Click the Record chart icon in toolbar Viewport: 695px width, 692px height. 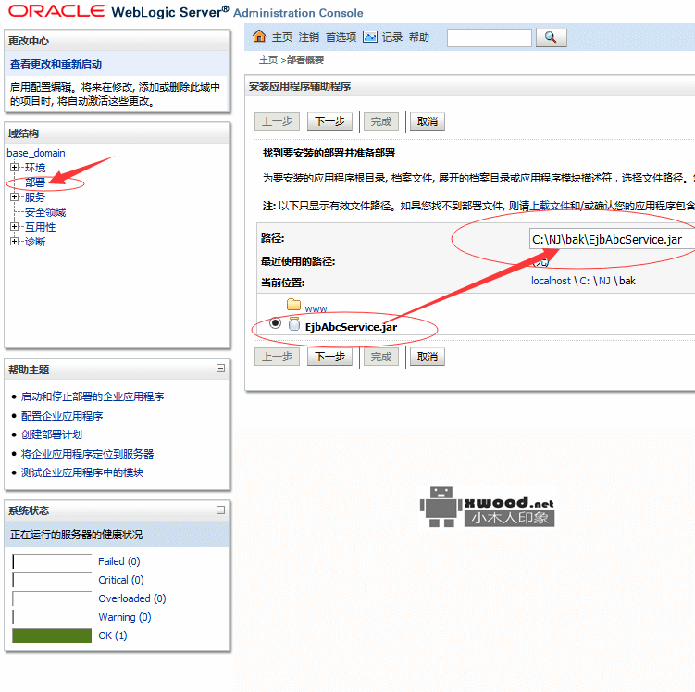pos(369,37)
